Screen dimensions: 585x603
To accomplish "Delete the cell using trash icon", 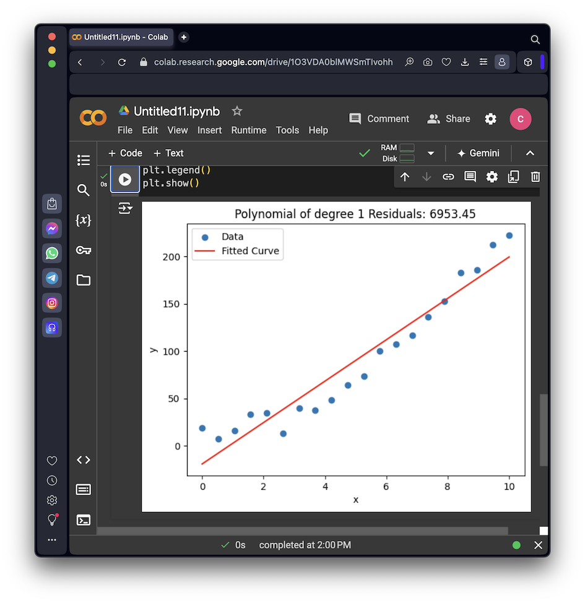I will tap(535, 177).
